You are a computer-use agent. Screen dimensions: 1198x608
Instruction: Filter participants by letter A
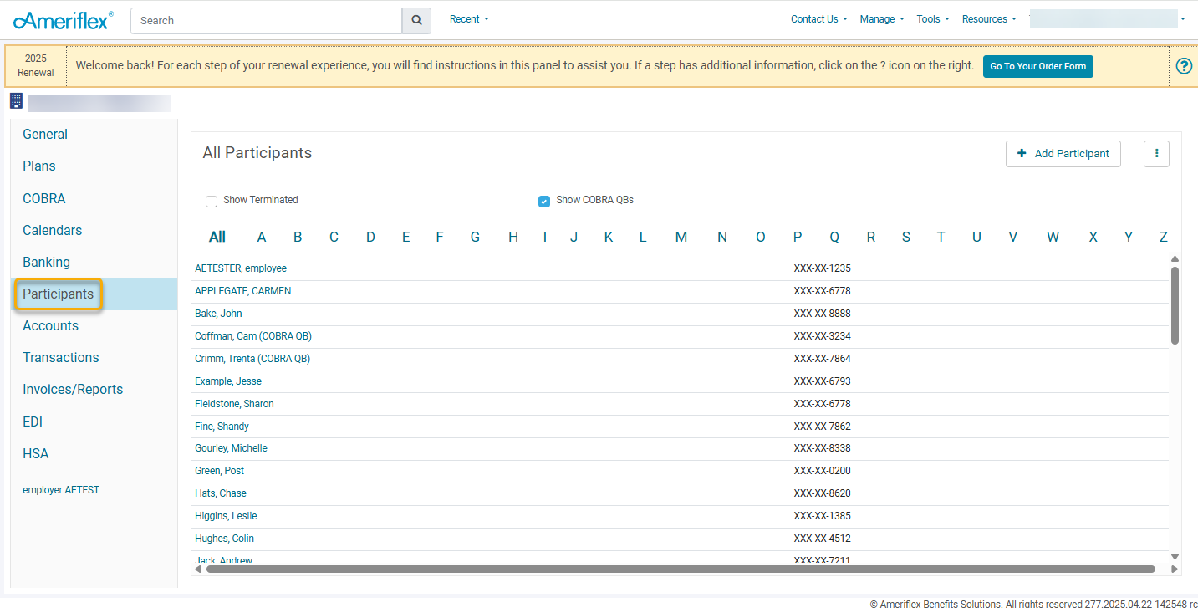[x=262, y=238]
